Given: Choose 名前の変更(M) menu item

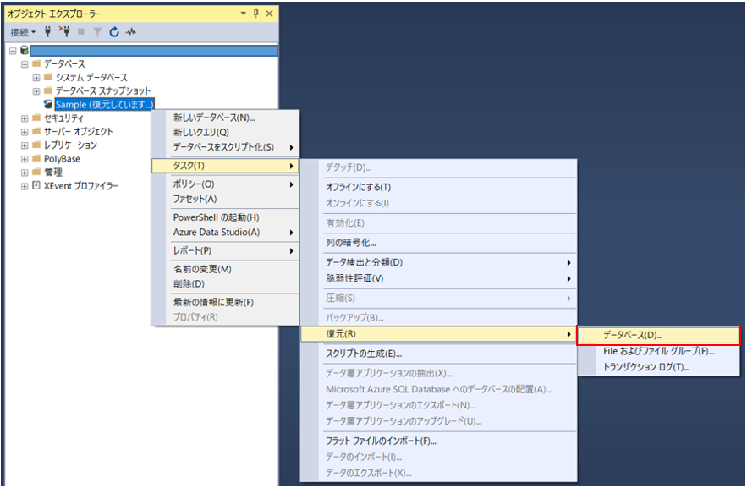Looking at the screenshot, I should (x=225, y=270).
